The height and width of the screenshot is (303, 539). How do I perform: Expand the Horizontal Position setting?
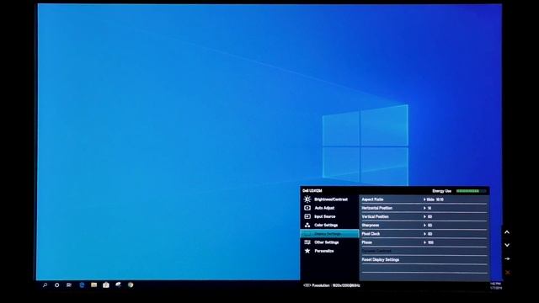(424, 208)
